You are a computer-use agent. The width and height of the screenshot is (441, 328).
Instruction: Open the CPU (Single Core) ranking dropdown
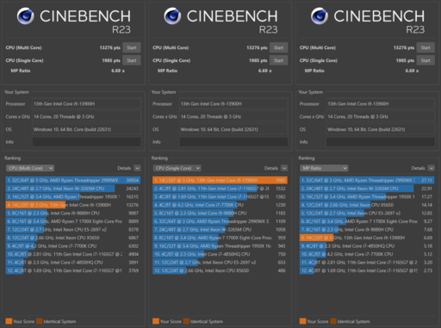177,168
